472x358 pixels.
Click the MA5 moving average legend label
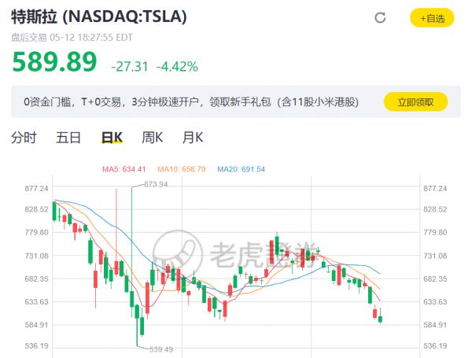(x=124, y=169)
